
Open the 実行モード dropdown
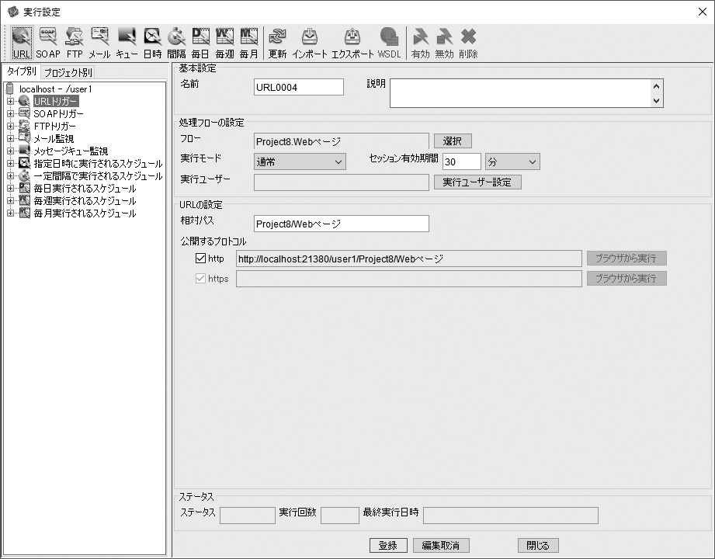click(x=300, y=161)
